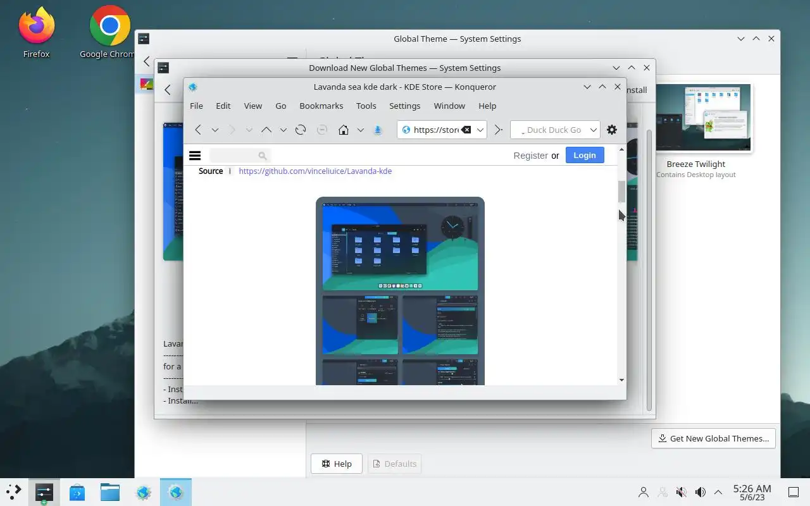Open the Window menu
This screenshot has height=506, width=810.
449,106
